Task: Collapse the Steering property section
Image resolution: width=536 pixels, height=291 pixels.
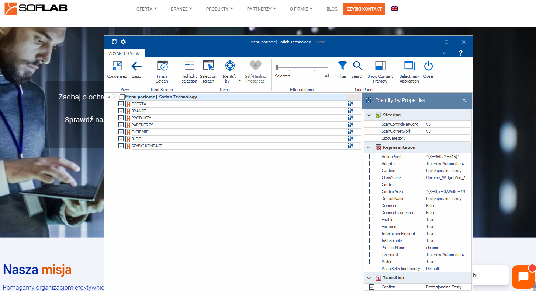Action: 369,115
